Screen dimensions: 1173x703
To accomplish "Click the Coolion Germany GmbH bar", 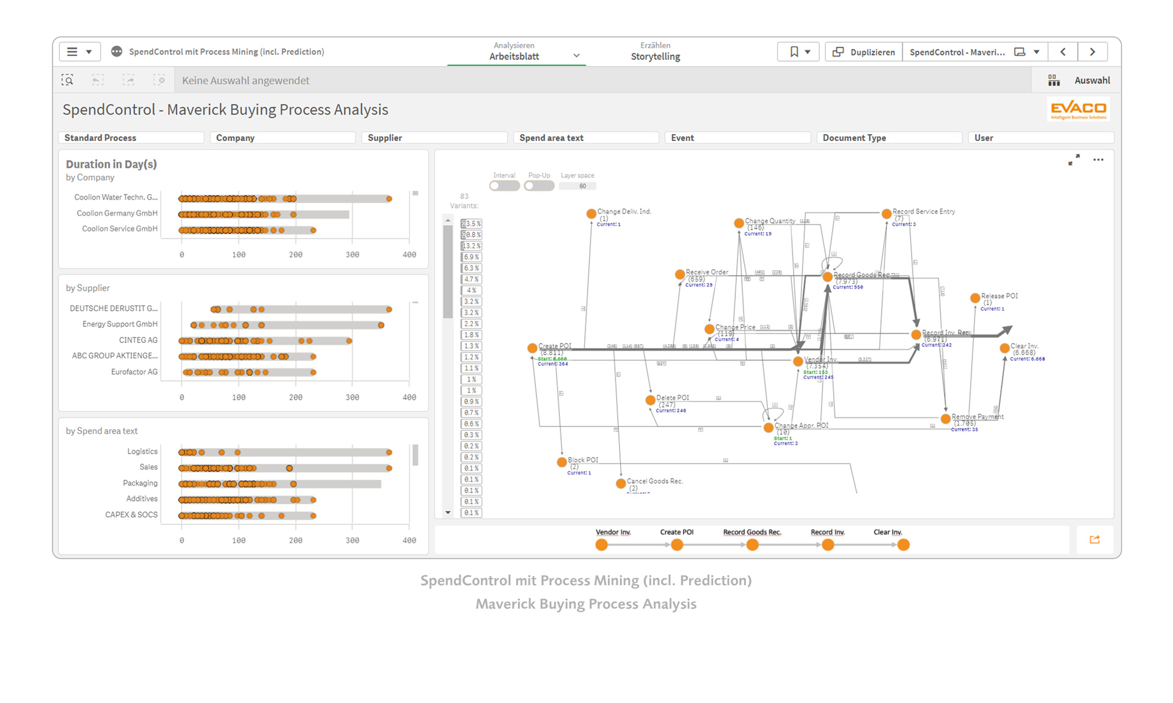I will coord(264,215).
